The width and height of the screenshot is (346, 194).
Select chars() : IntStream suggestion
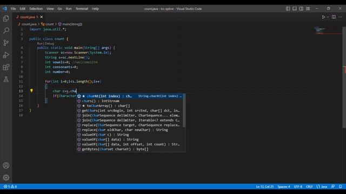(x=130, y=101)
